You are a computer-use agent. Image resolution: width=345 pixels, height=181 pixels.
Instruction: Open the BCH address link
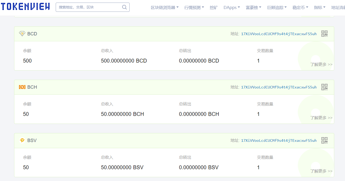pos(279,87)
